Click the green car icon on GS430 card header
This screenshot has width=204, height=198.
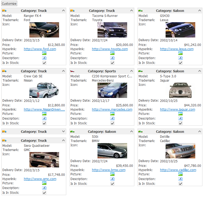coord(140,11)
